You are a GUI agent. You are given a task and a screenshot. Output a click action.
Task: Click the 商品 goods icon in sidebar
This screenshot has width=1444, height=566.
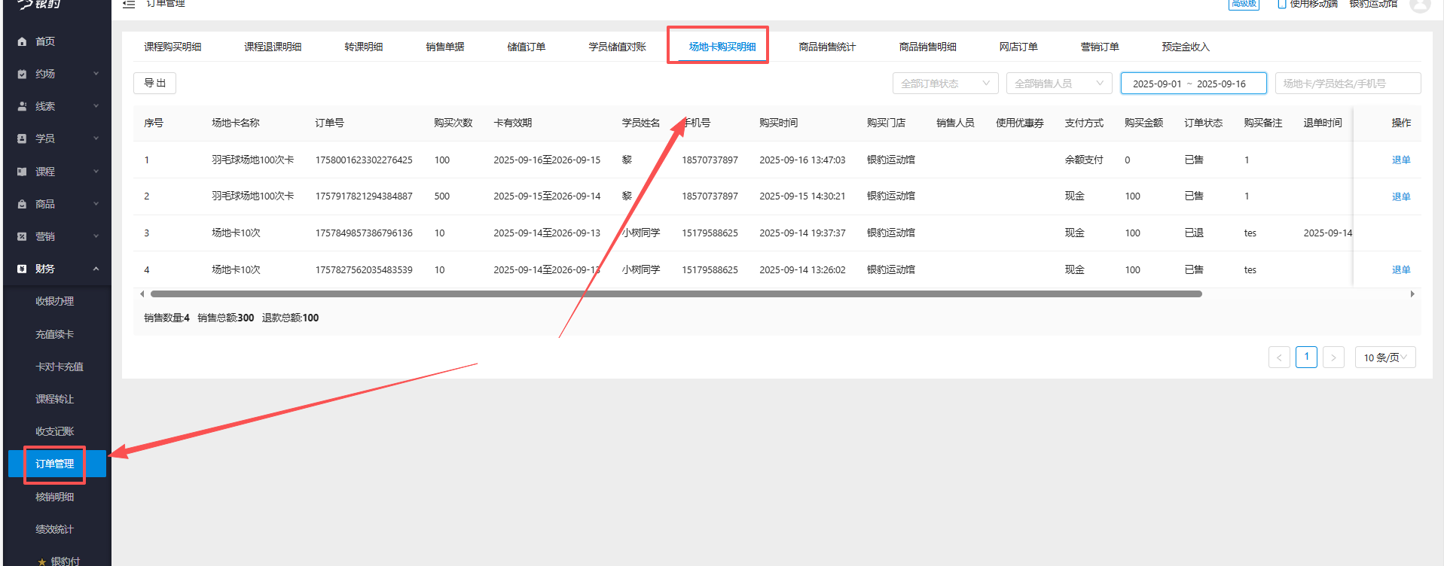pyautogui.click(x=22, y=204)
